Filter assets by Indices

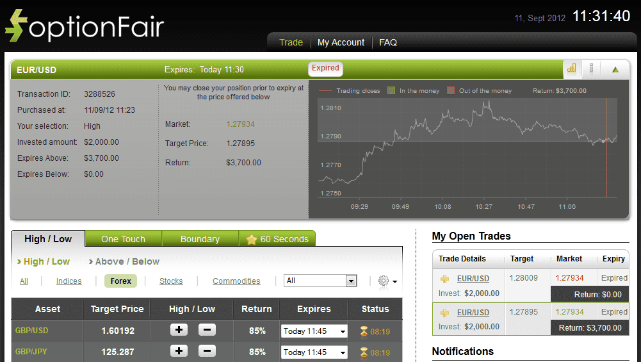[69, 281]
